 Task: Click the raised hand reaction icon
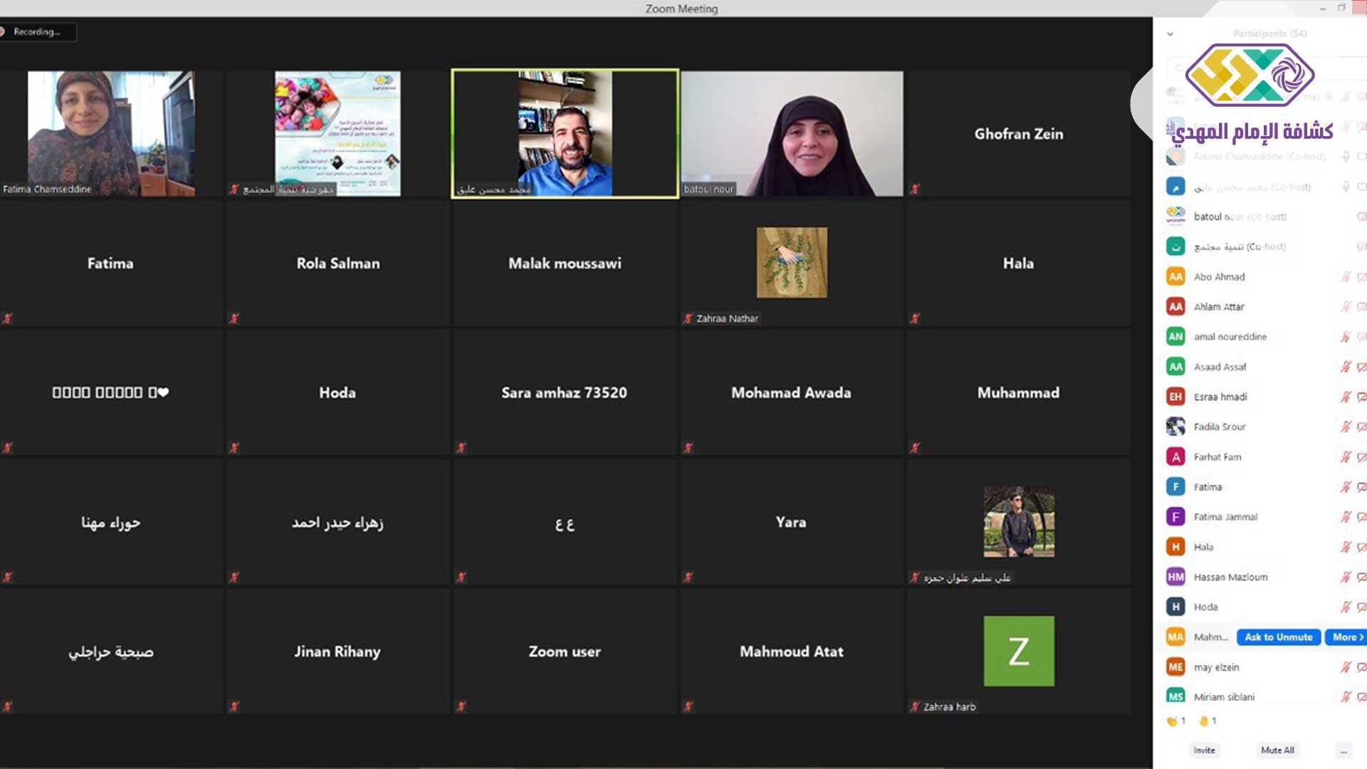click(x=1203, y=721)
